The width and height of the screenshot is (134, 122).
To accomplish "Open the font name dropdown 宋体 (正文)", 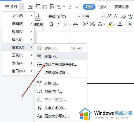I will [x=64, y=16].
